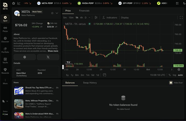186x121 pixels.
Task: Expand the META token selector chevron
Action: click(x=57, y=13)
